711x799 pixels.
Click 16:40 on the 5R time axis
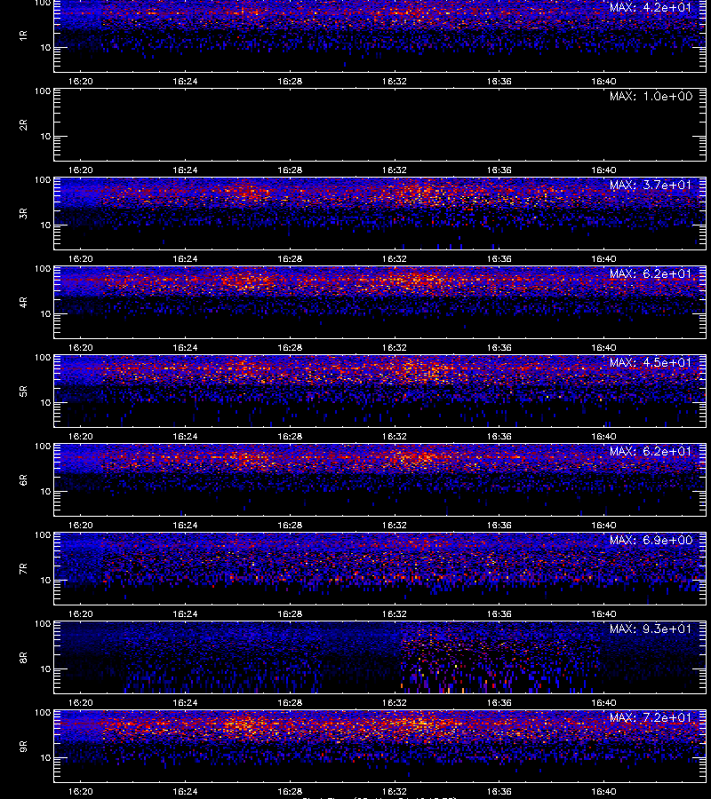point(603,437)
